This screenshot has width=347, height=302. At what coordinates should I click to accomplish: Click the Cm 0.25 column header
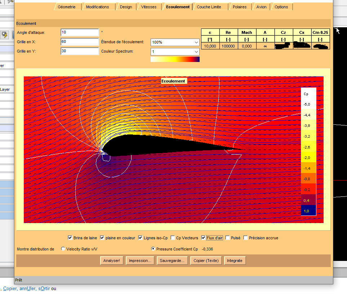click(320, 32)
